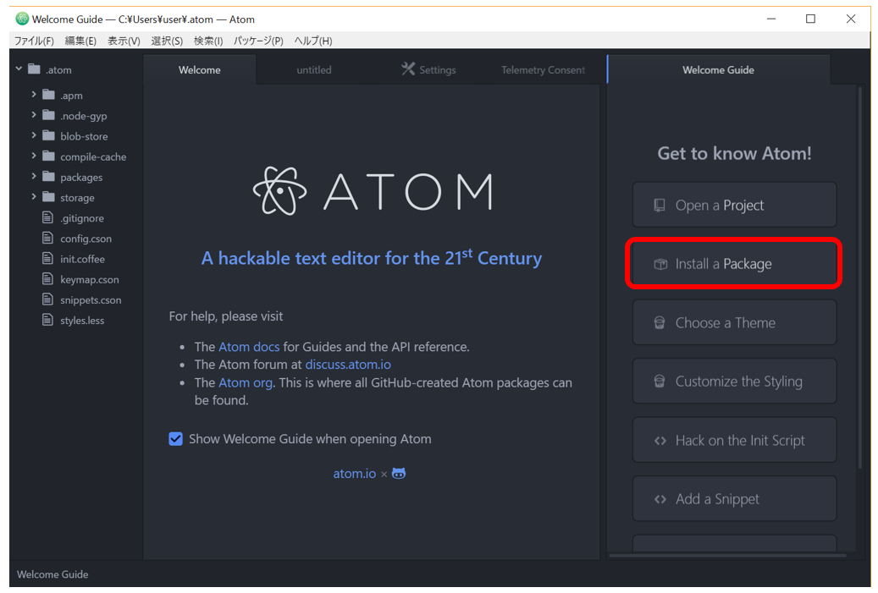Click the code icon on Add a Snippet
878x593 pixels.
[x=660, y=499]
